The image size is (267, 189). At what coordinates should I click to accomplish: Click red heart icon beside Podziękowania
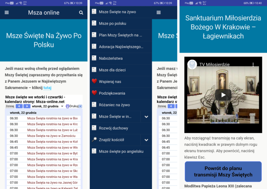(x=94, y=93)
